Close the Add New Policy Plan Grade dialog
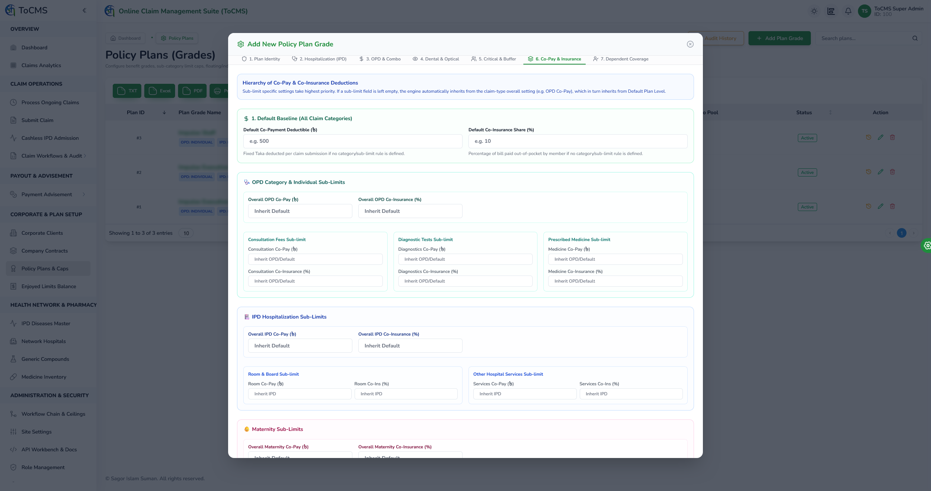This screenshot has width=931, height=491. (x=690, y=44)
